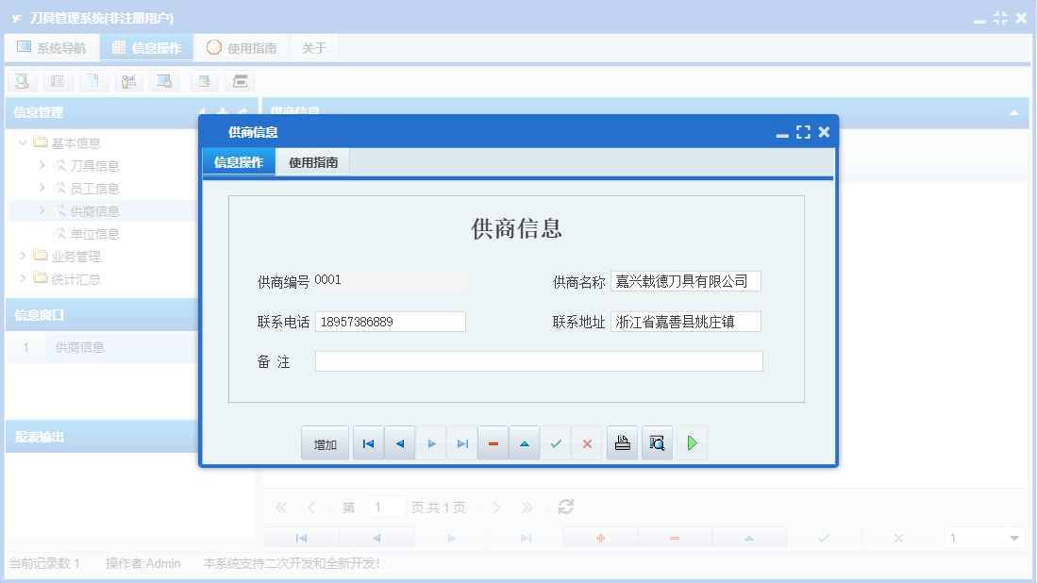Click the green execute arrow button

[x=692, y=442]
